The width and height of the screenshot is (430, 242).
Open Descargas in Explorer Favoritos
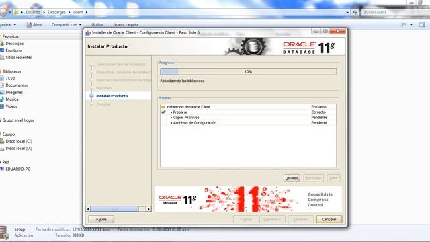15,43
